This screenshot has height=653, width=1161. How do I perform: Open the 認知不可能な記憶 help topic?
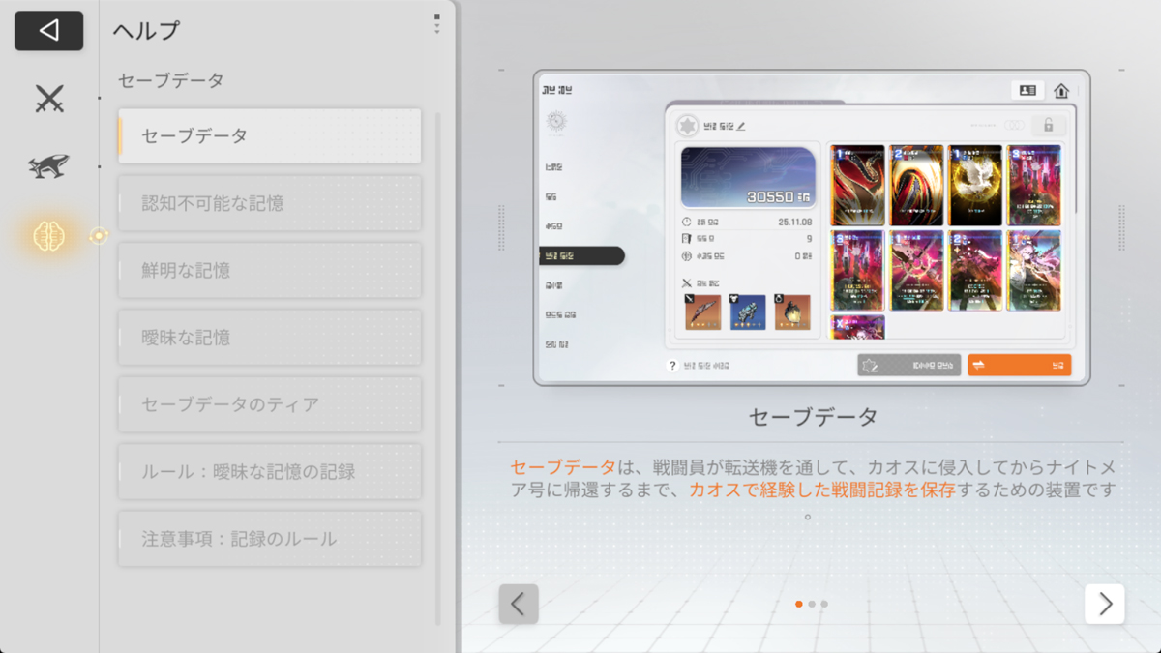[270, 203]
